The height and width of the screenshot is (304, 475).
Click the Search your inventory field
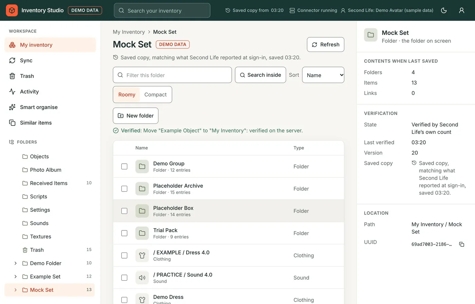(x=162, y=11)
